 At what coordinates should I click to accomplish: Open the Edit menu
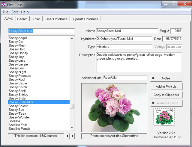point(15,12)
